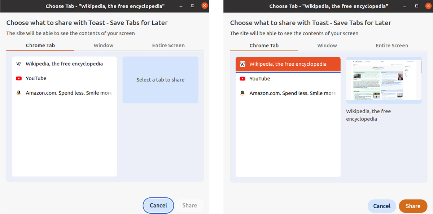Image resolution: width=433 pixels, height=214 pixels.
Task: Click preview caption 'Wikipedia, the free encyclopedia'
Action: (368, 115)
